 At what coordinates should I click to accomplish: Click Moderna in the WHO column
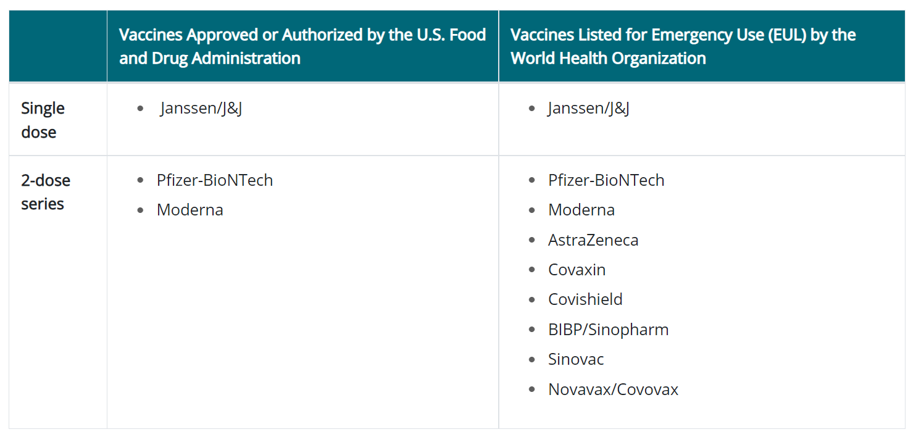click(x=581, y=210)
